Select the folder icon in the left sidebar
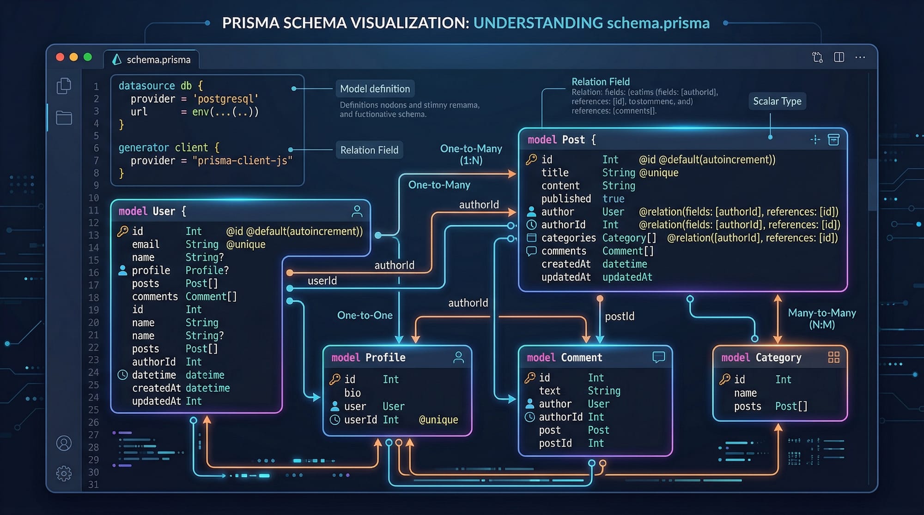This screenshot has height=515, width=924. point(64,118)
